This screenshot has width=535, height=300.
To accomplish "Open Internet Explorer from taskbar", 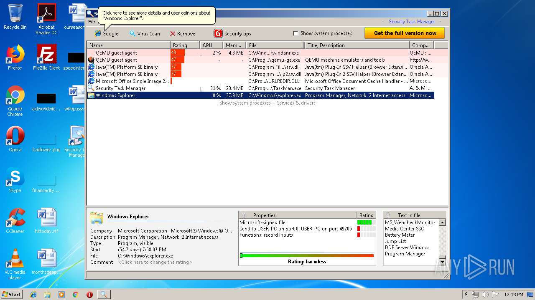I will pyautogui.click(x=33, y=295).
